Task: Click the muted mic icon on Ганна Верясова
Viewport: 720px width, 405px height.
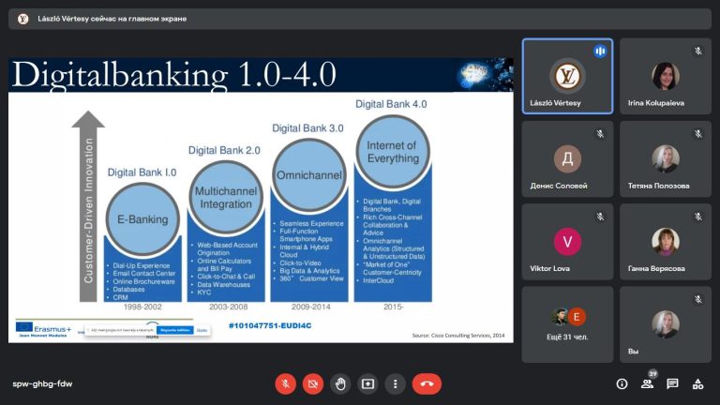Action: tap(697, 217)
